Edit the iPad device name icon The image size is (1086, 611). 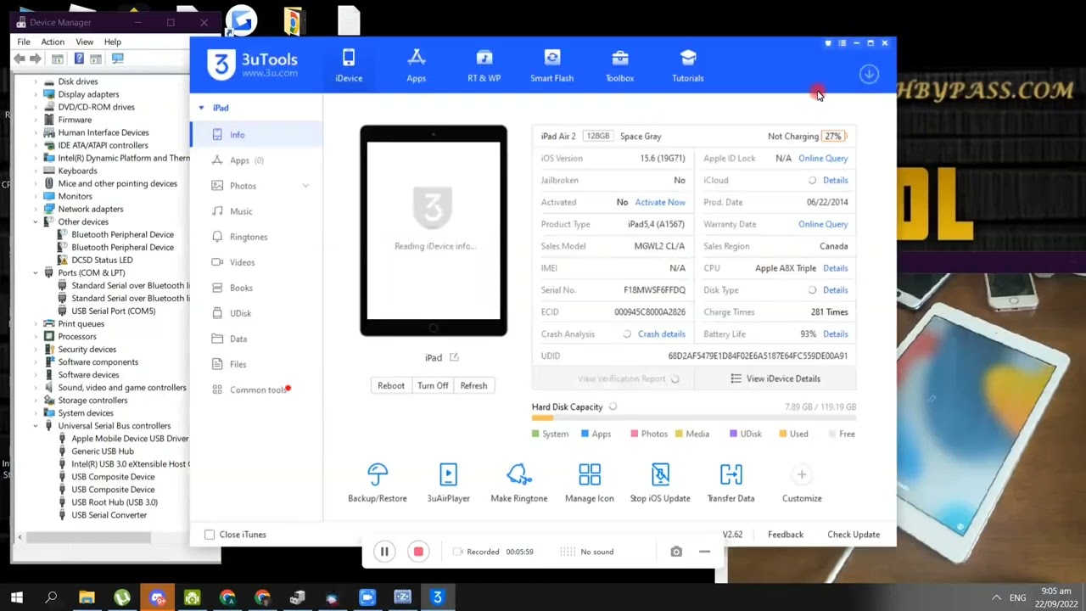(x=454, y=357)
